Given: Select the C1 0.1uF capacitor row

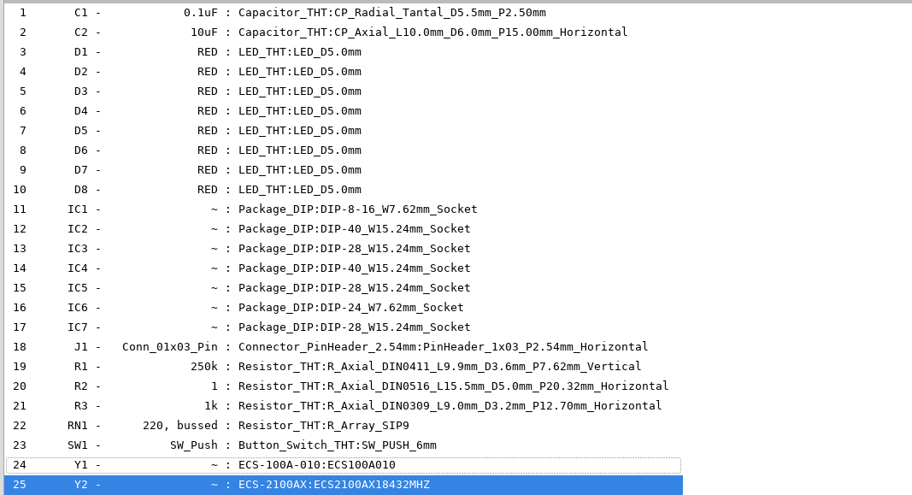Looking at the screenshot, I should [343, 13].
